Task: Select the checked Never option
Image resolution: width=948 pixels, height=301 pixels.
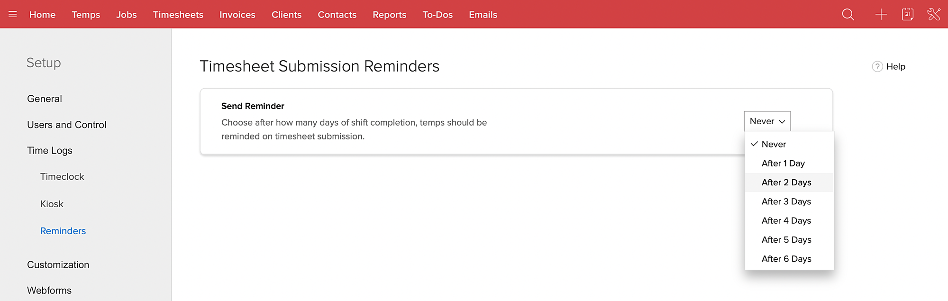Action: 774,144
